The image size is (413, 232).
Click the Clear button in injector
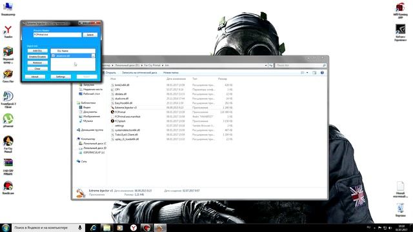pyautogui.click(x=37, y=69)
